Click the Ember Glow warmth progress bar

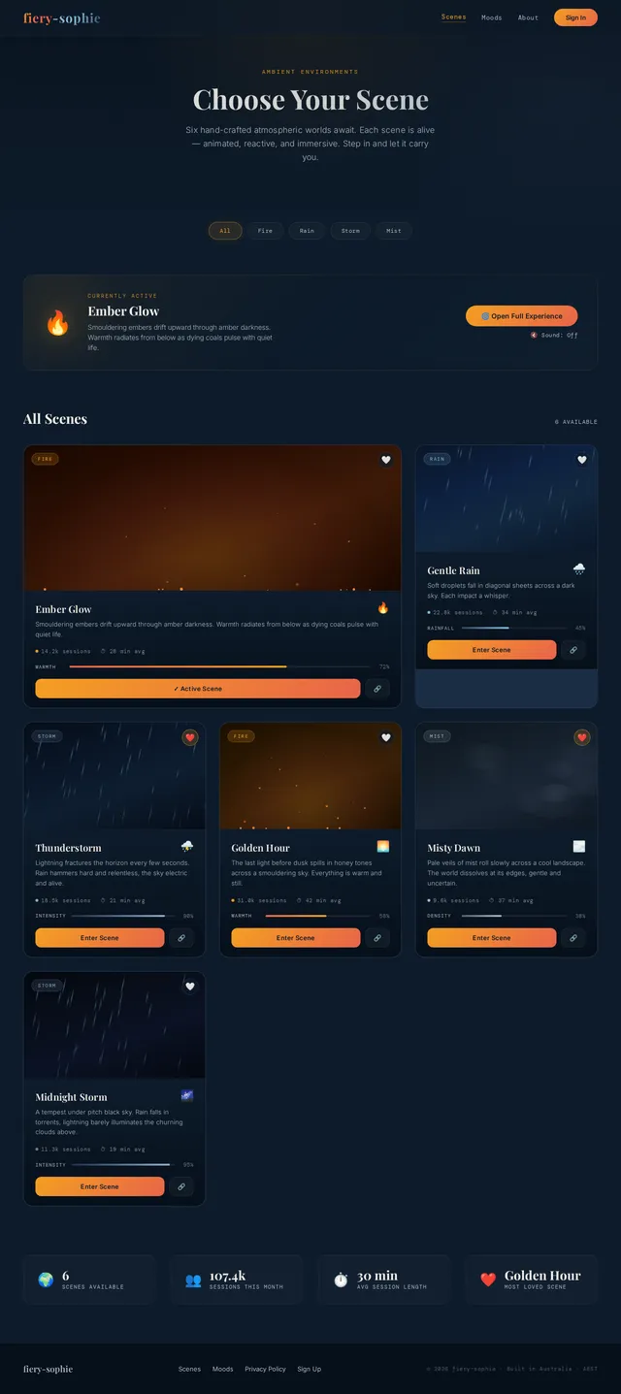point(219,667)
